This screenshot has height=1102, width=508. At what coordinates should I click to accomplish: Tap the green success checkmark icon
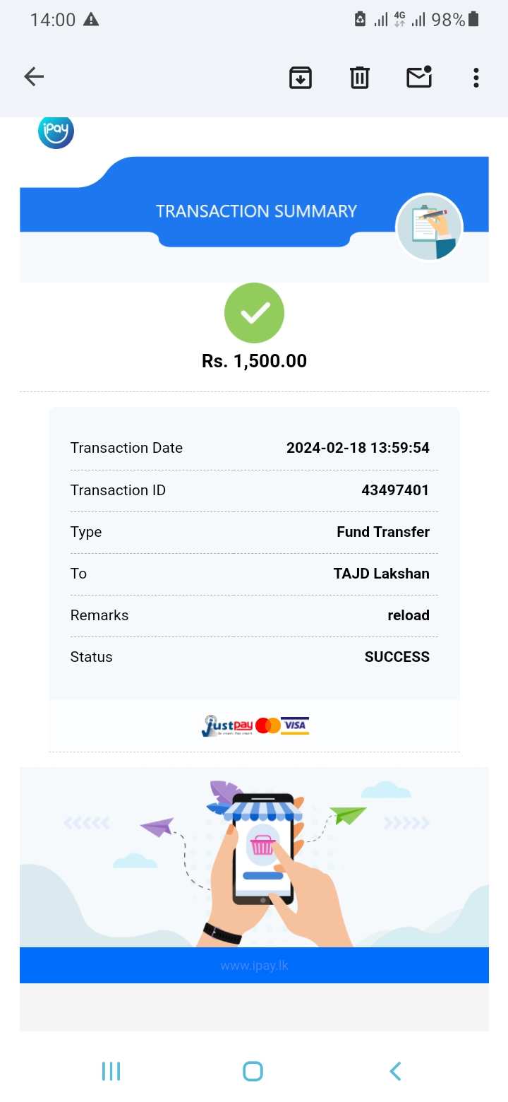click(x=254, y=313)
